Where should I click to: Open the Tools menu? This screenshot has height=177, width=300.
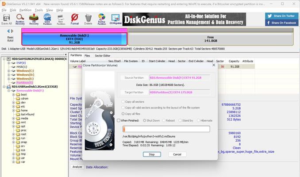39,10
